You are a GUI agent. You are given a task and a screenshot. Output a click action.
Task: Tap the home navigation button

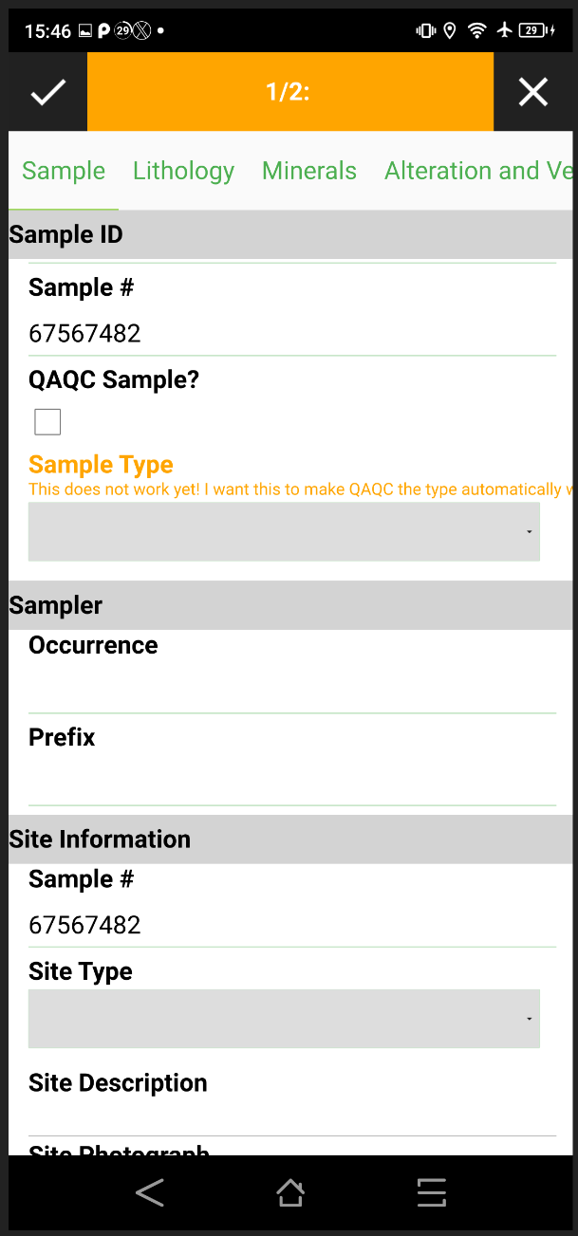pyautogui.click(x=289, y=1192)
